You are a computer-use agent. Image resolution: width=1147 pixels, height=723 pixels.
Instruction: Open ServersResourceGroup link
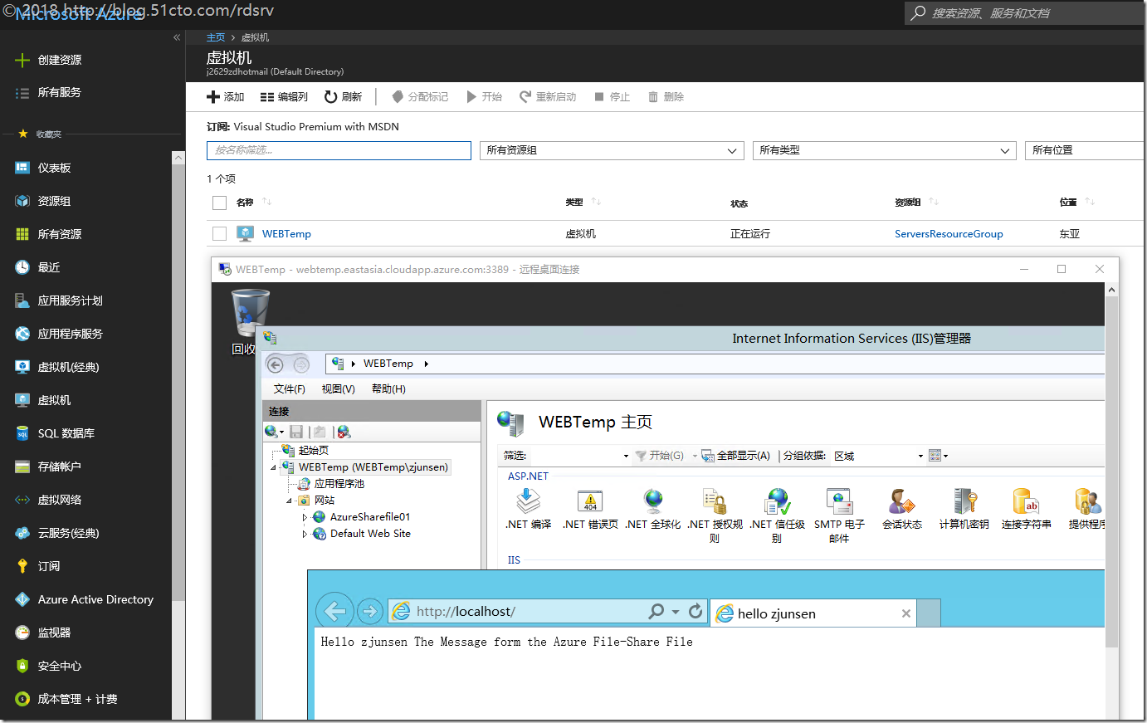[x=949, y=234]
